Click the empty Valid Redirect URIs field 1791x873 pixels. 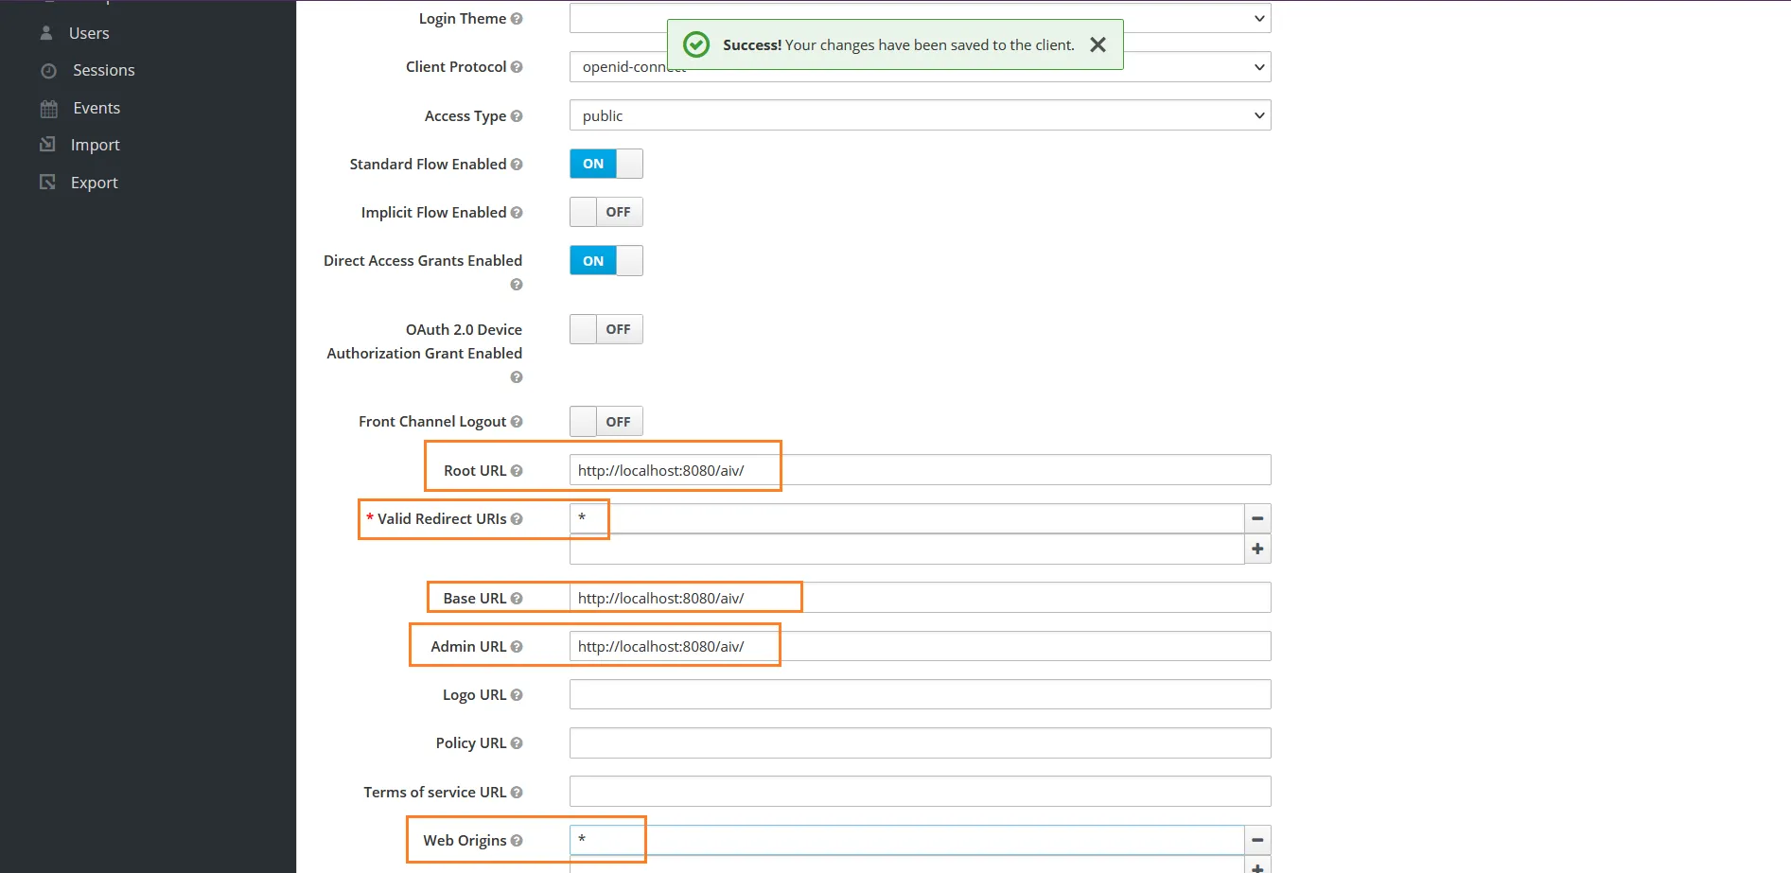pyautogui.click(x=906, y=549)
